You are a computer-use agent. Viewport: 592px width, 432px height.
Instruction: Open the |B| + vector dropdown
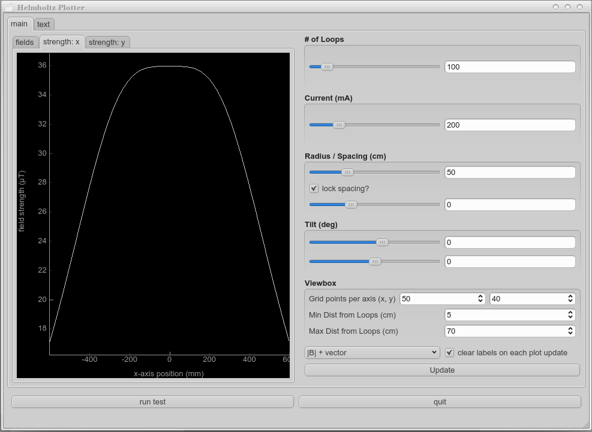click(x=372, y=353)
